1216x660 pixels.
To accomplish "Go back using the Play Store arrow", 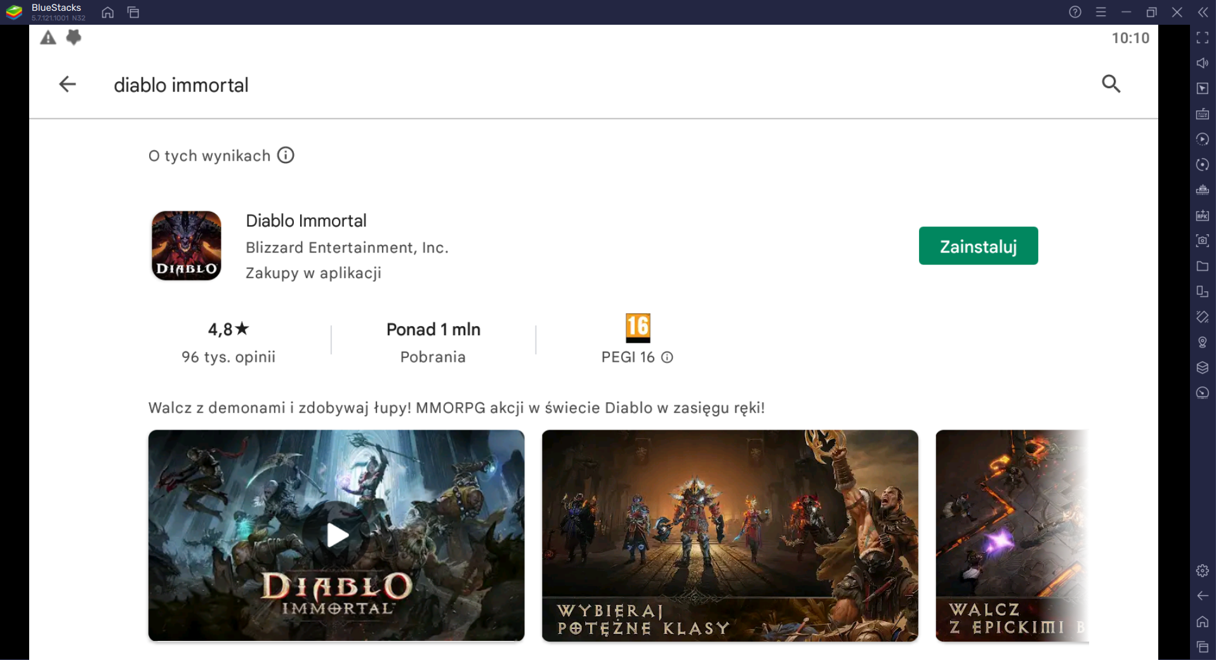I will (x=67, y=84).
